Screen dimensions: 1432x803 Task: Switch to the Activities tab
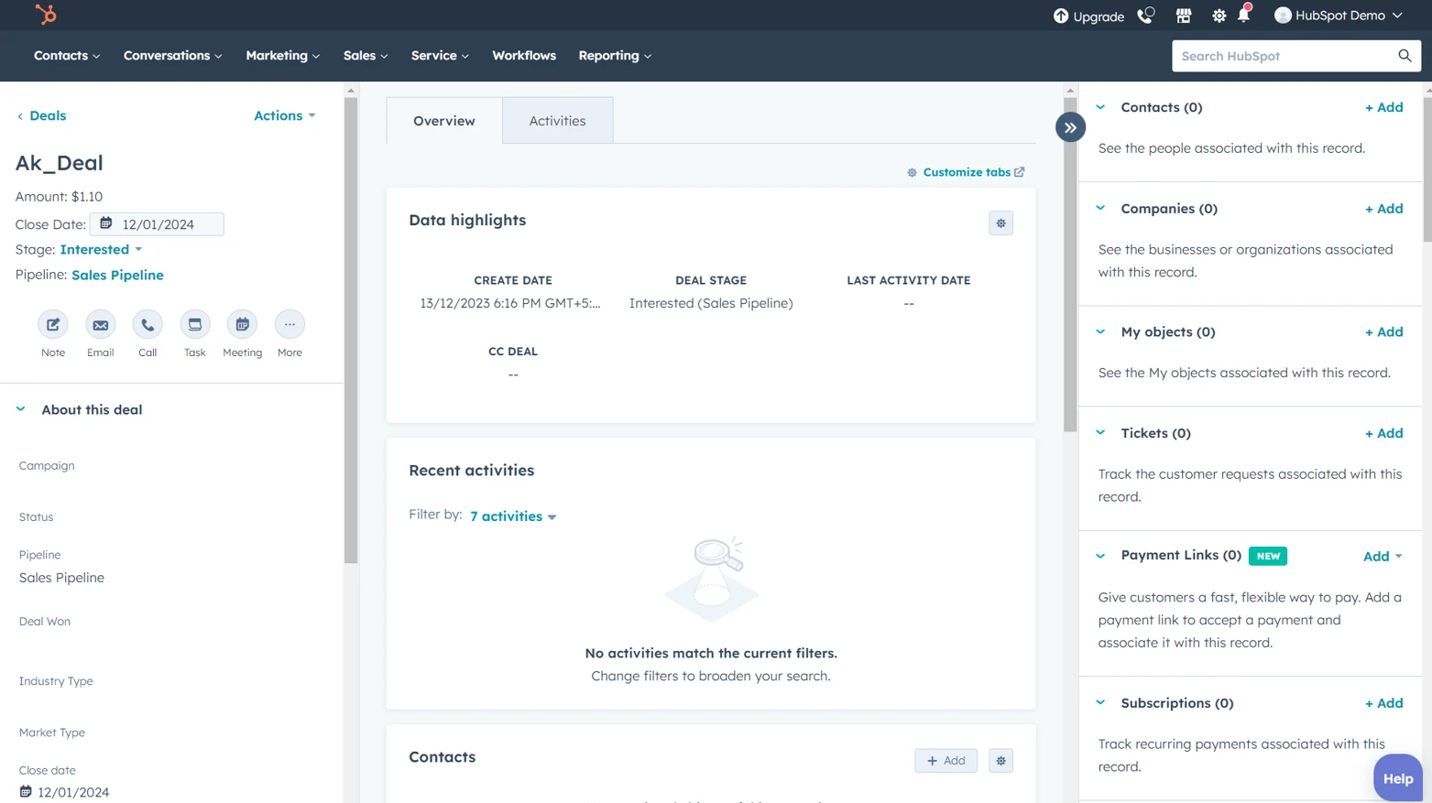click(557, 120)
